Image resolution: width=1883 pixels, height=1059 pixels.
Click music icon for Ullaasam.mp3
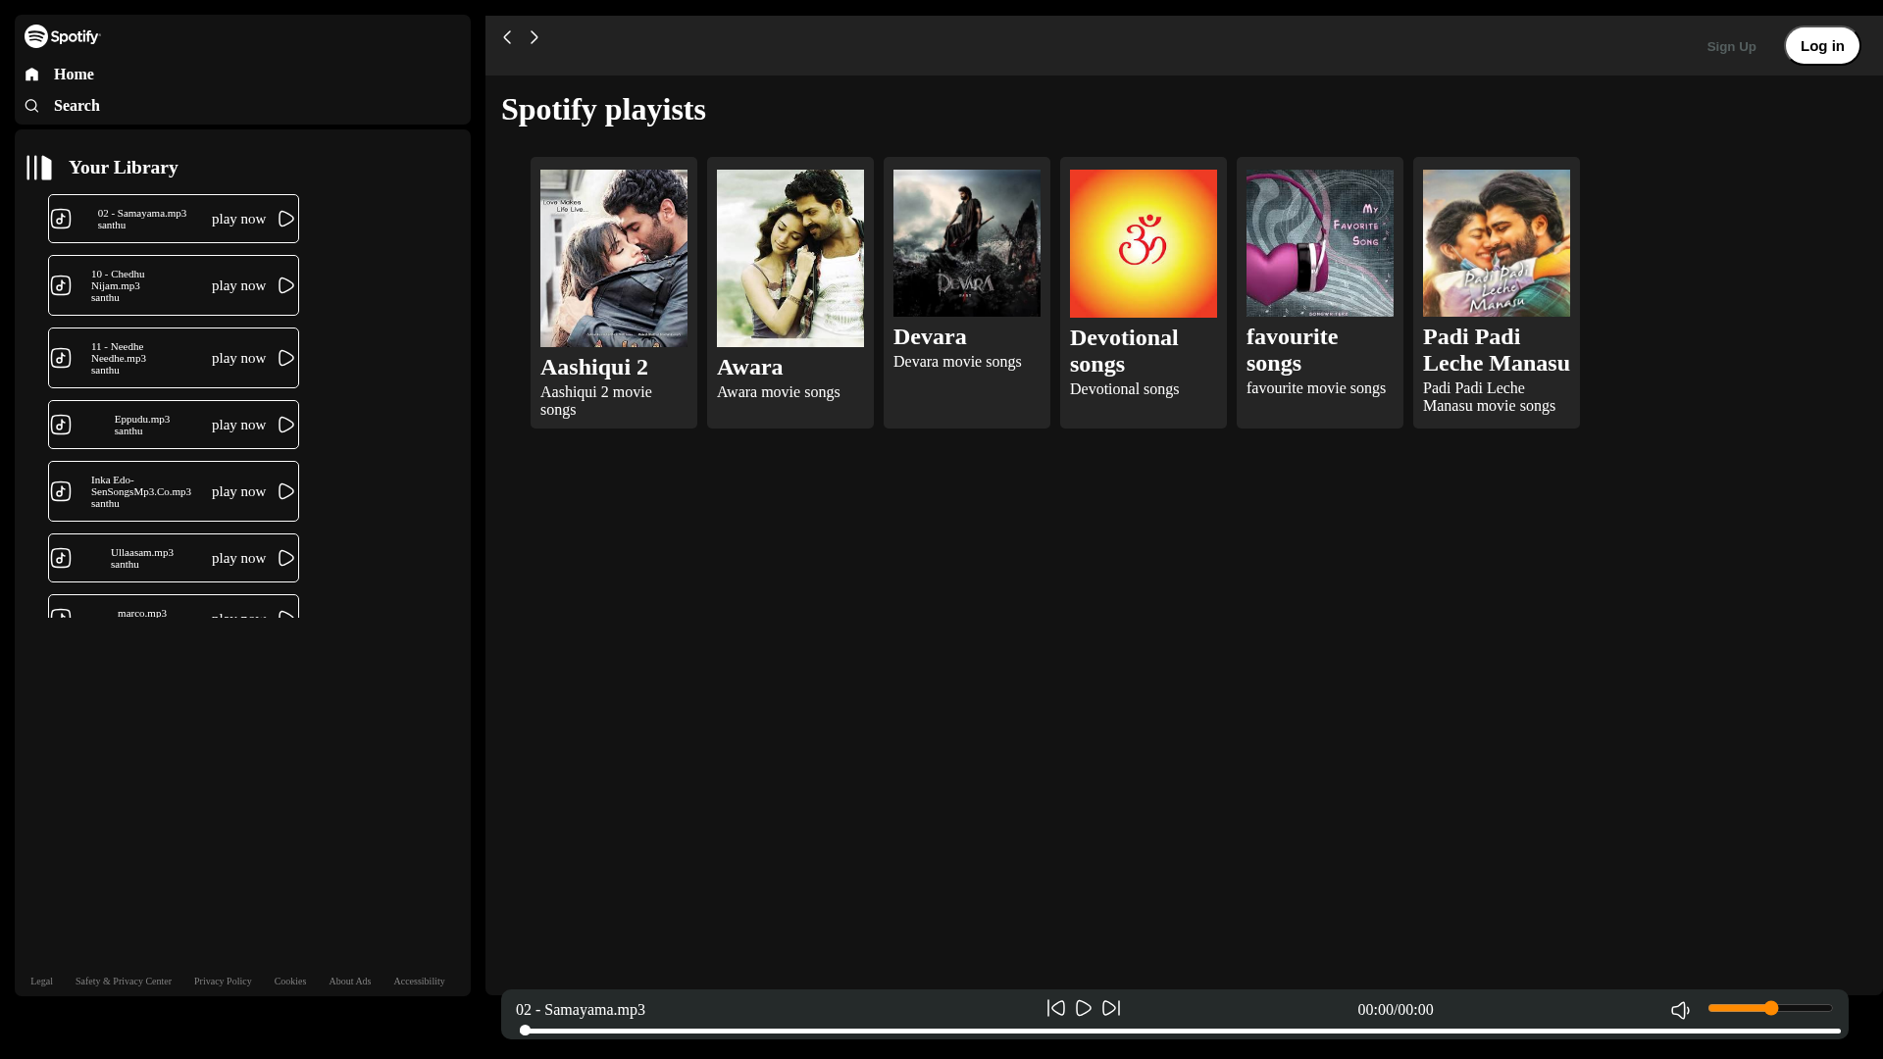(61, 558)
